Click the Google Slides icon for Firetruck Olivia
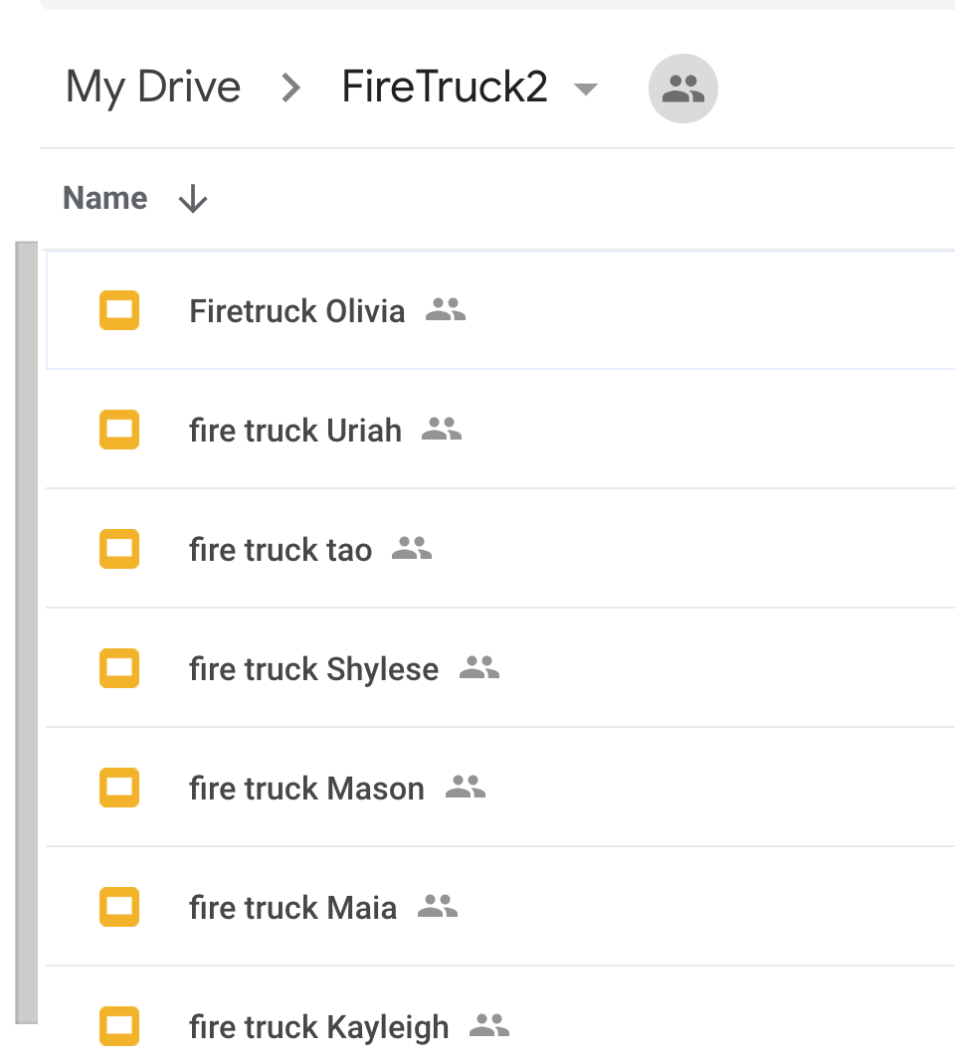The height and width of the screenshot is (1064, 955). tap(119, 310)
